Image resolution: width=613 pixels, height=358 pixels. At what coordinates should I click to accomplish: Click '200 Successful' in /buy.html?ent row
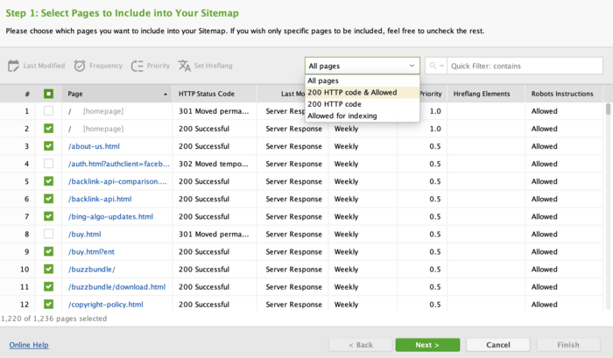click(x=204, y=252)
